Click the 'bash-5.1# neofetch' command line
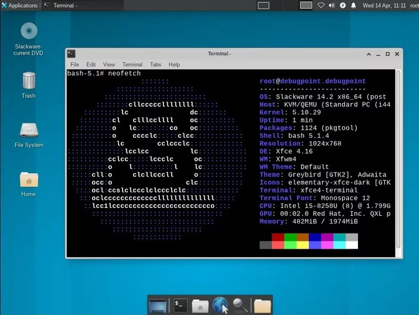 104,73
